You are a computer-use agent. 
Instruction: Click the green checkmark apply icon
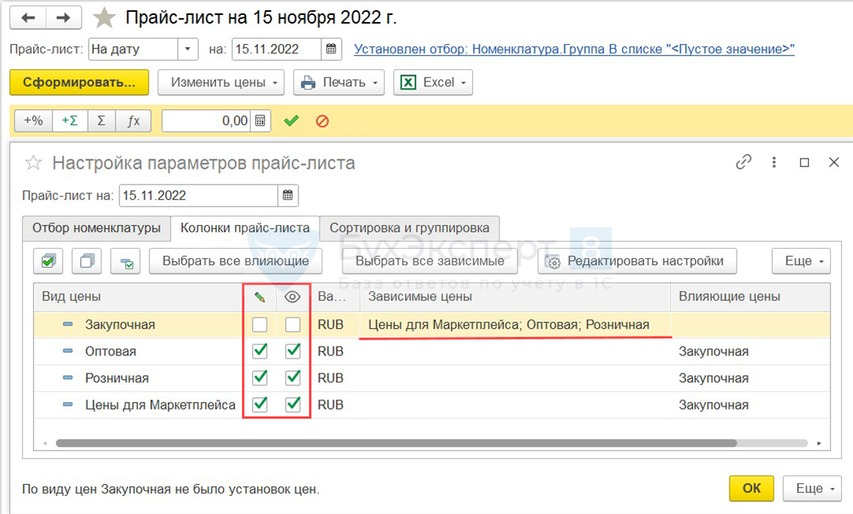291,121
